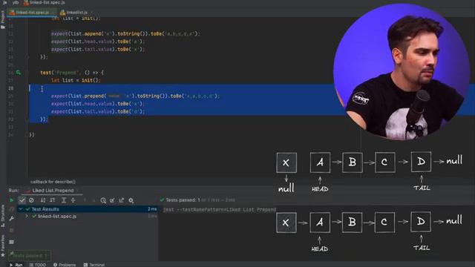Run the Prepend test from gutter icon

tap(19, 73)
